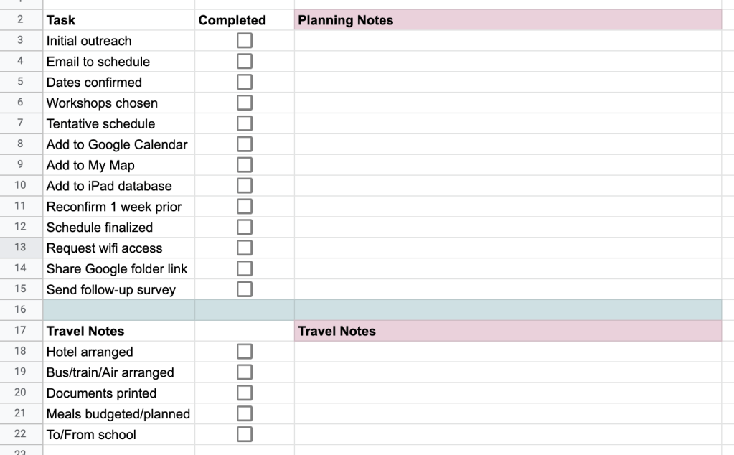Toggle the Schedule finalized checkbox
734x455 pixels.
click(244, 227)
